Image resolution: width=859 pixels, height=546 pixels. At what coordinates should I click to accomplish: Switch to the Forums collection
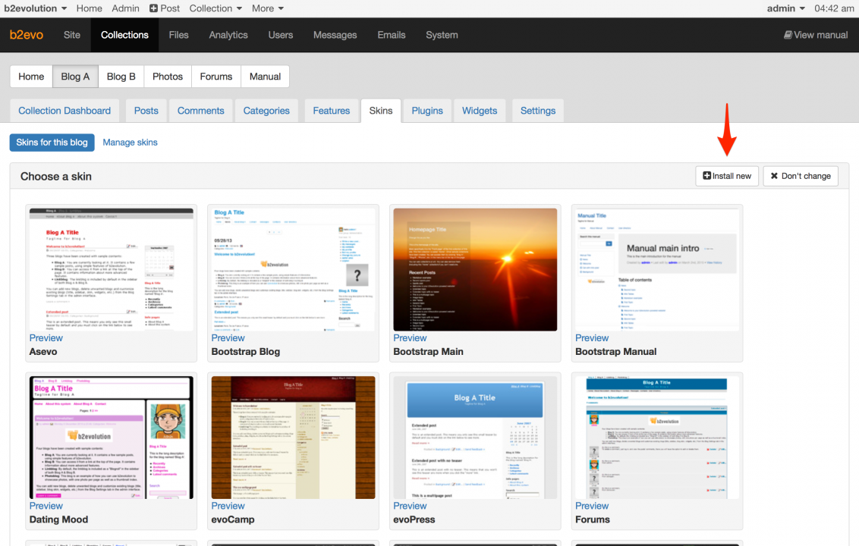click(x=216, y=77)
